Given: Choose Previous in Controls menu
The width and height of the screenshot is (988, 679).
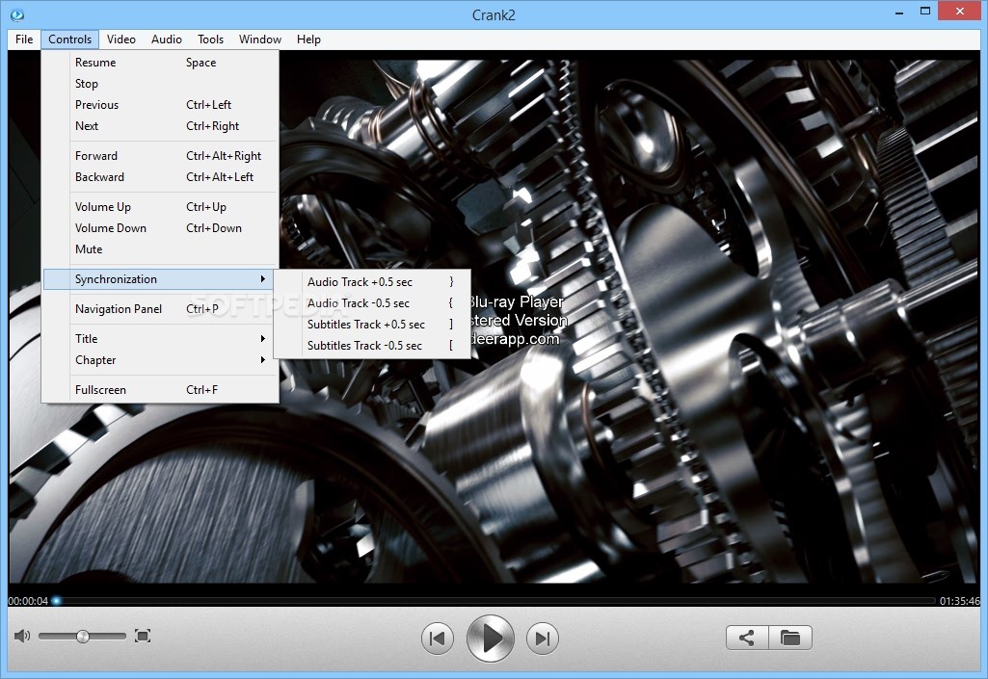Looking at the screenshot, I should [x=161, y=105].
